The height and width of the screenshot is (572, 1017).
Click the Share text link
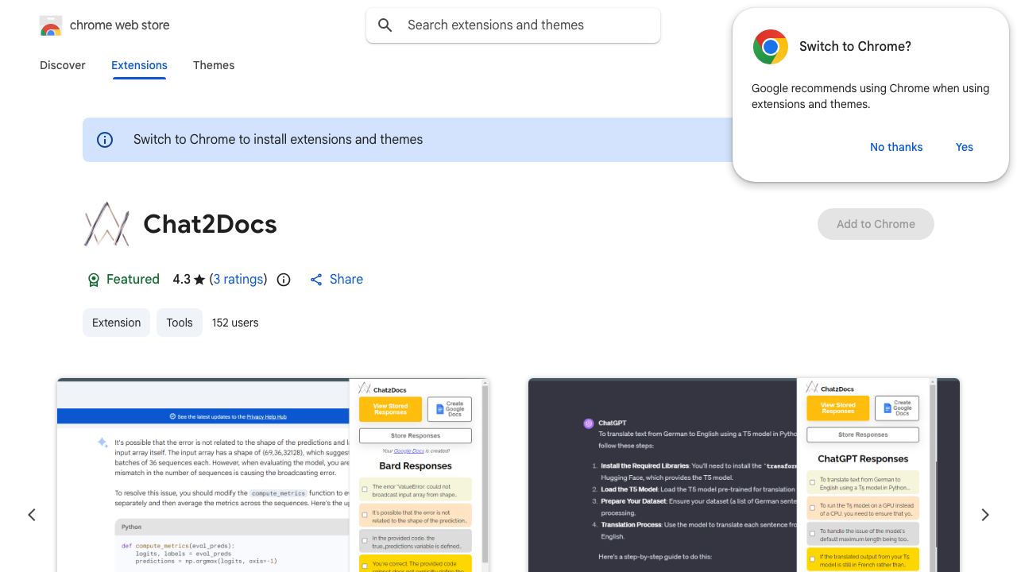point(346,279)
